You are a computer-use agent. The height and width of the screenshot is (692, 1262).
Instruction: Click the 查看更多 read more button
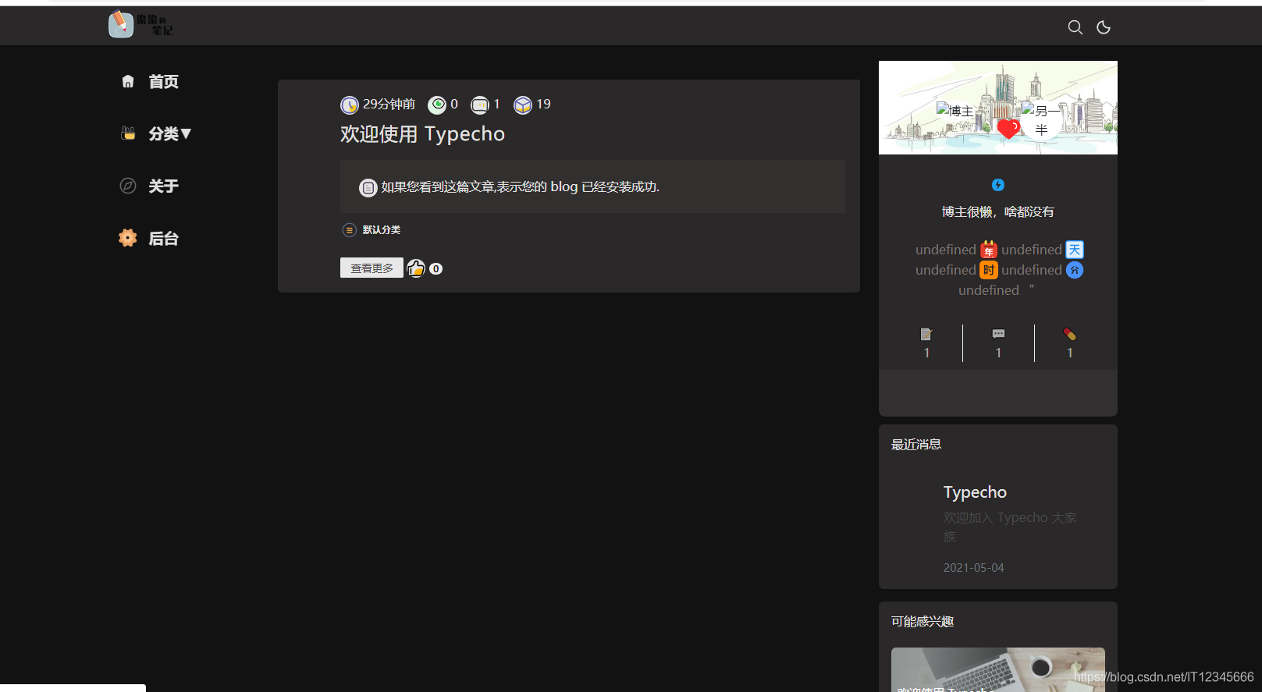pyautogui.click(x=371, y=268)
